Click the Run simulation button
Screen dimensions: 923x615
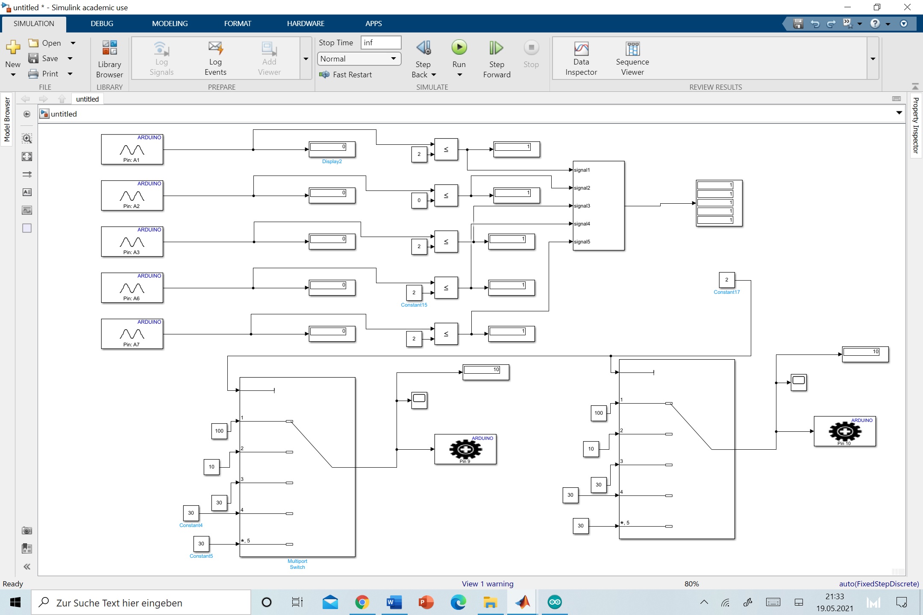[459, 48]
